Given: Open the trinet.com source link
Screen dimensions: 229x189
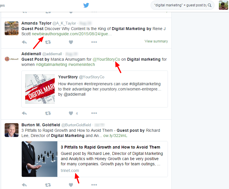Looking at the screenshot, I should (x=70, y=171).
